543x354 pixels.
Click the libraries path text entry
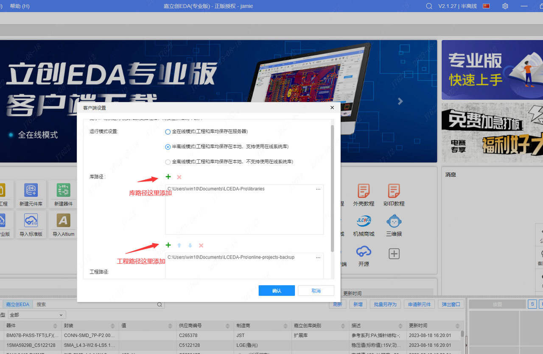pyautogui.click(x=216, y=189)
